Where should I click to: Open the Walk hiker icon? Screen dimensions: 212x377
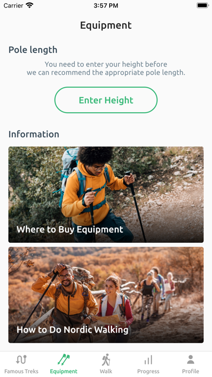coord(106,360)
